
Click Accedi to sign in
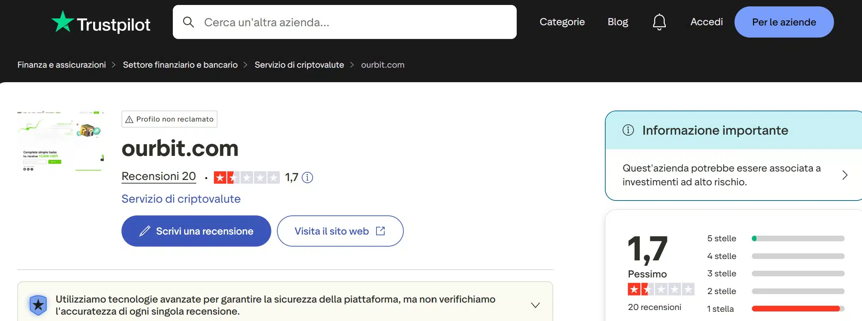[706, 22]
